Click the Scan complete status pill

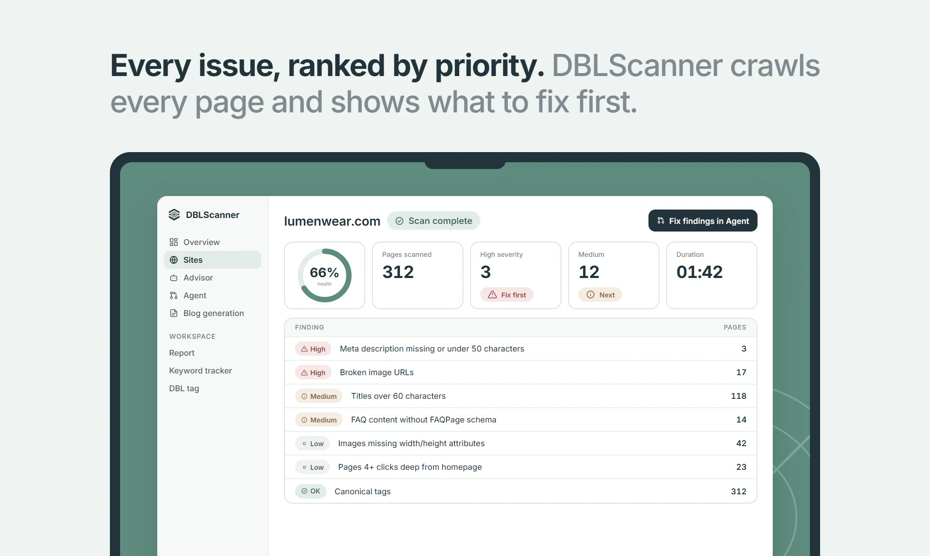(434, 221)
